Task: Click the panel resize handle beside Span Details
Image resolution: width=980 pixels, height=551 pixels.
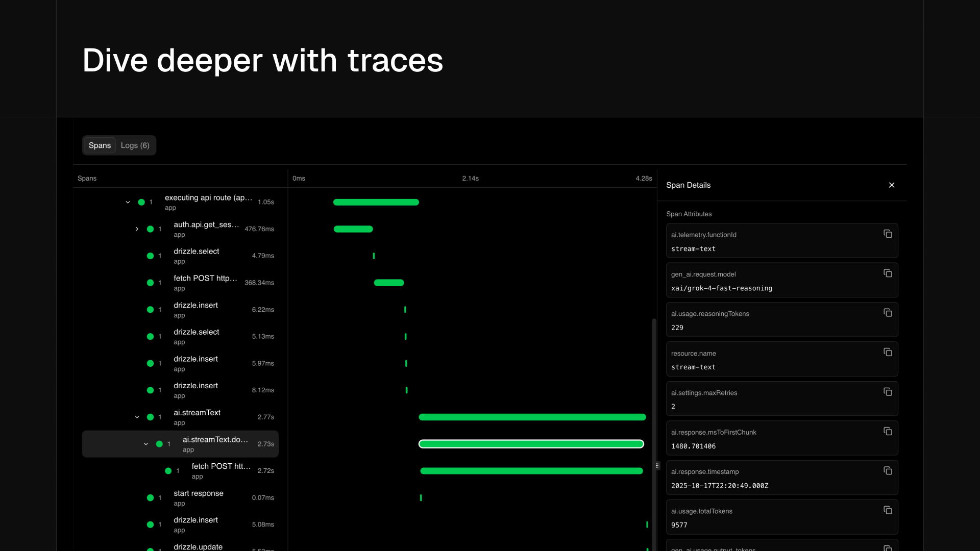Action: 657,465
